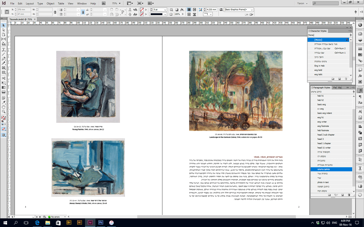Toggle the fill and stroke proxy in Tools panel

3,118
